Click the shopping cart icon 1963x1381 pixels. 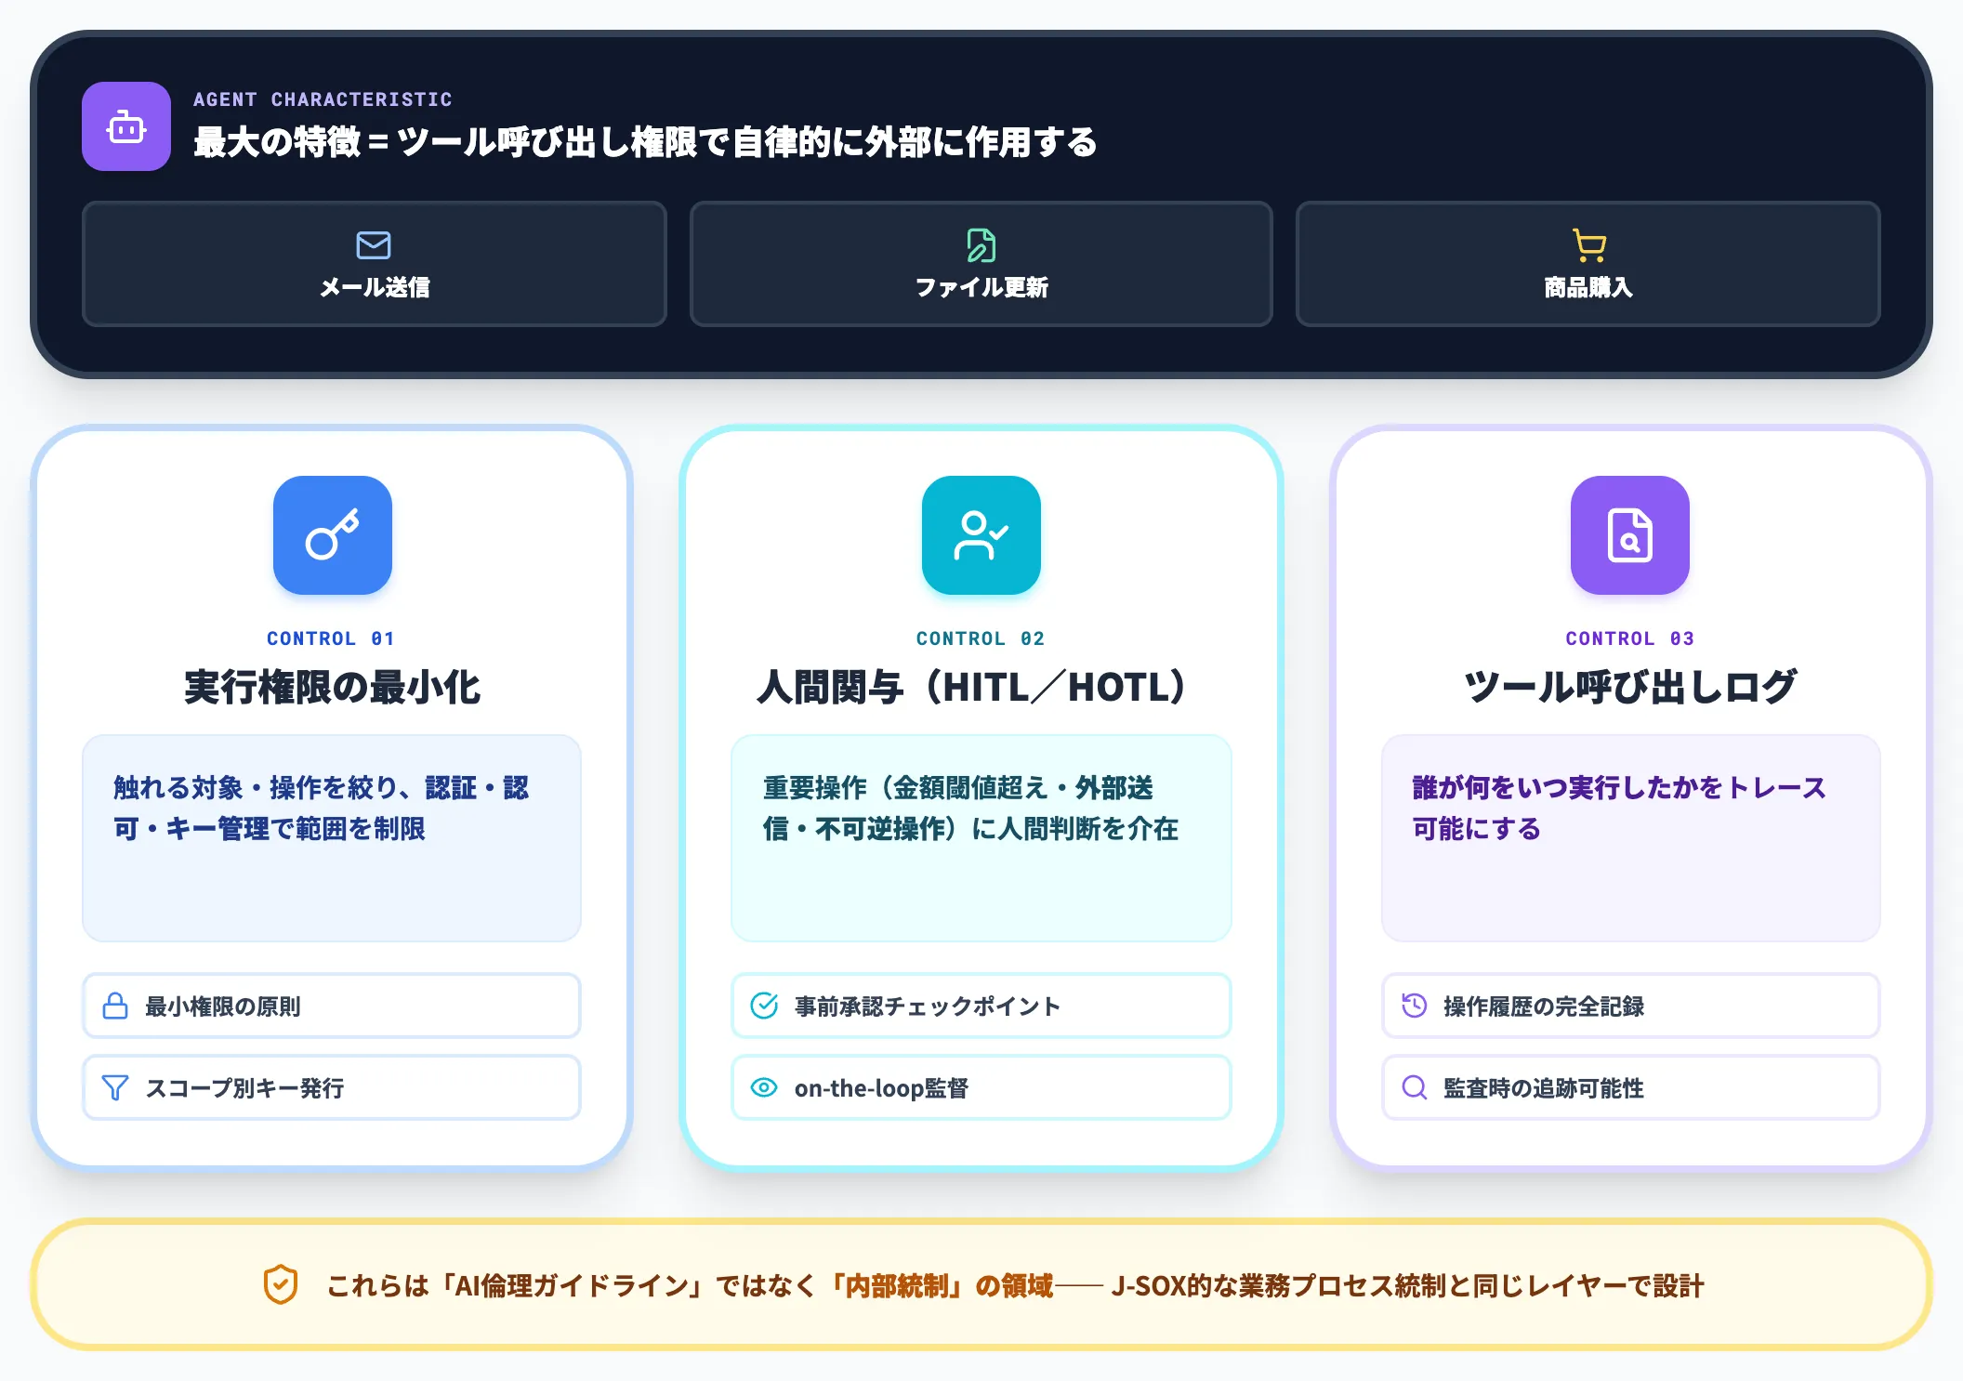(x=1588, y=245)
